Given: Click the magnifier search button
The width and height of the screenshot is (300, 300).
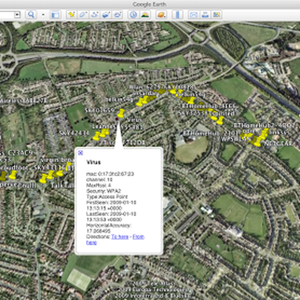Looking at the screenshot, I should pos(31,14).
